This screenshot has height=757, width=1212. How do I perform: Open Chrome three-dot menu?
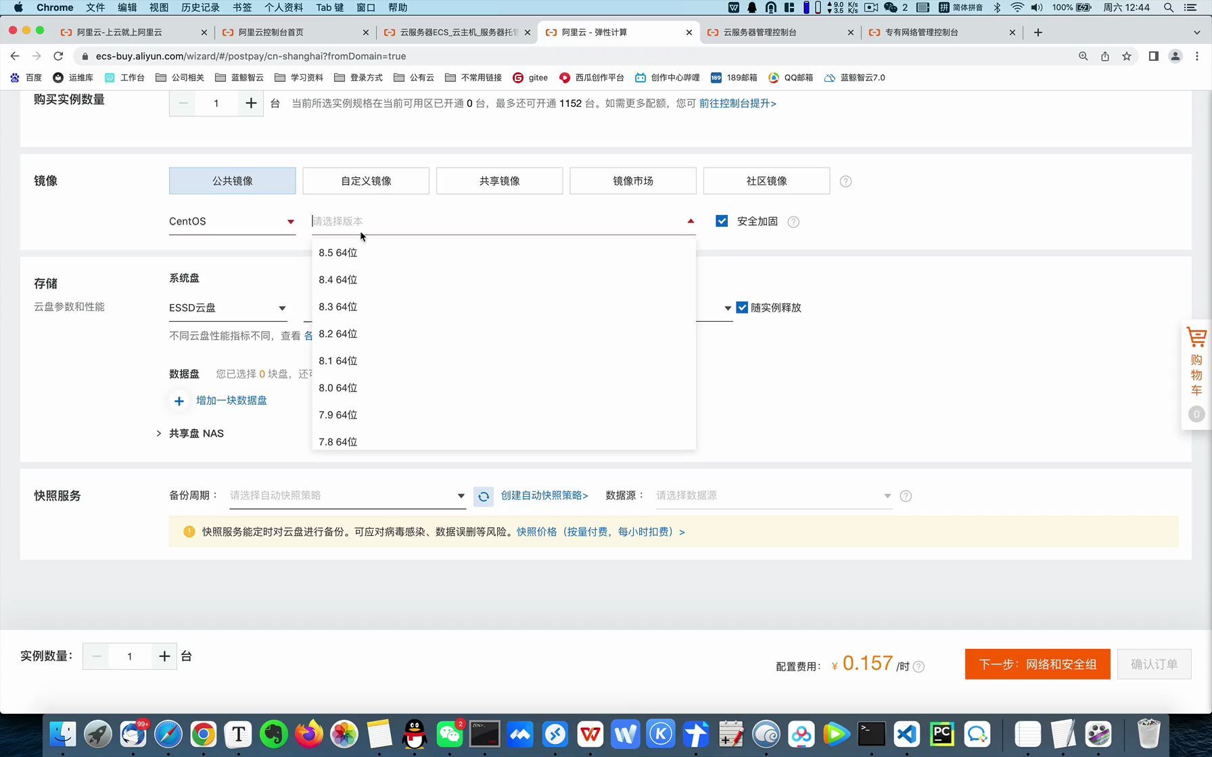1197,56
